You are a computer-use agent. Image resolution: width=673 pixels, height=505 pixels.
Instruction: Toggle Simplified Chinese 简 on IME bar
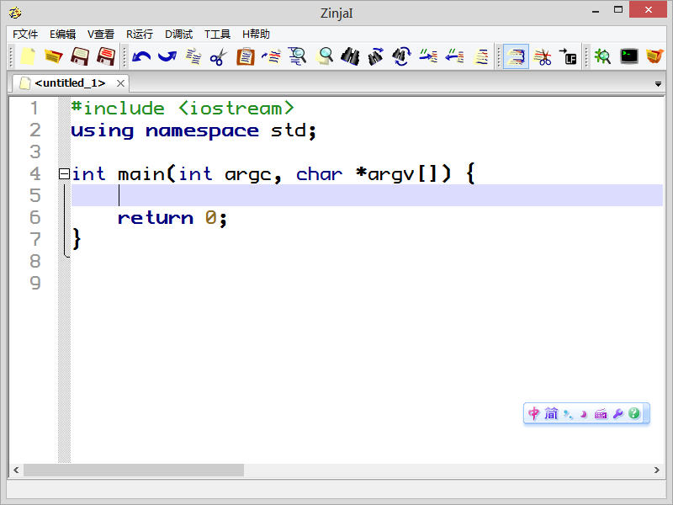tap(551, 413)
